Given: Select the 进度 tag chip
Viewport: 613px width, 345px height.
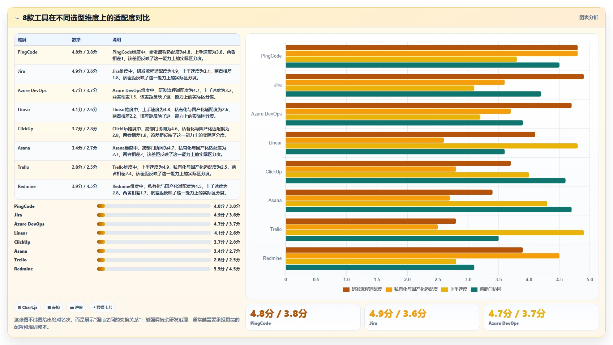Looking at the screenshot, I should tap(76, 307).
